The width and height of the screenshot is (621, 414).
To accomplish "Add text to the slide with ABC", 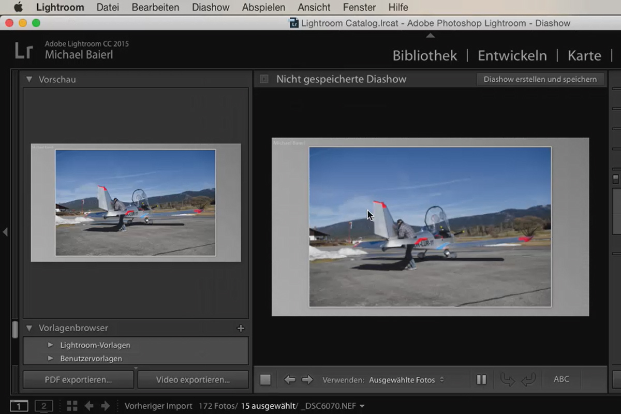I will pos(561,379).
